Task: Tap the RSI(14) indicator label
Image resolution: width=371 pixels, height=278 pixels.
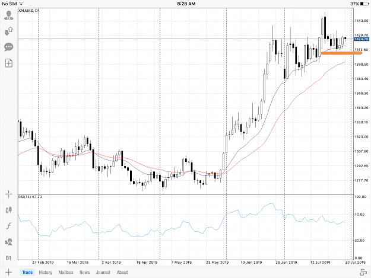Action: click(30, 197)
